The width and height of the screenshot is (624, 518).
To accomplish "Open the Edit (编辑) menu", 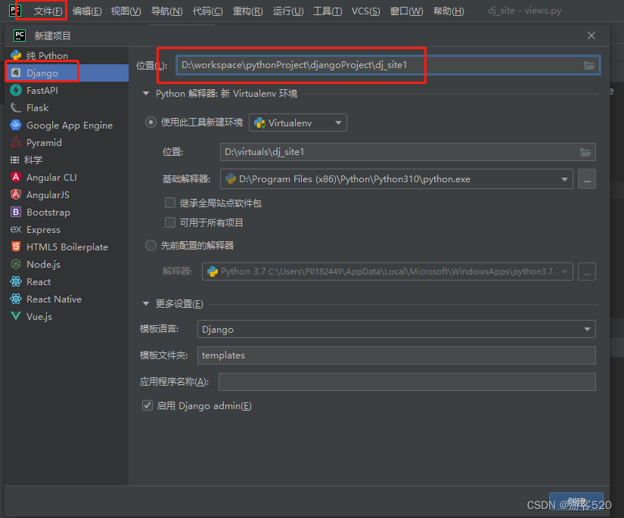I will click(x=87, y=11).
